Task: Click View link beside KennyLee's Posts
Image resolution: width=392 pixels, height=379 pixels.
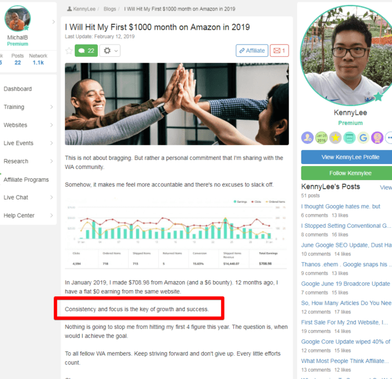Action: (x=386, y=187)
